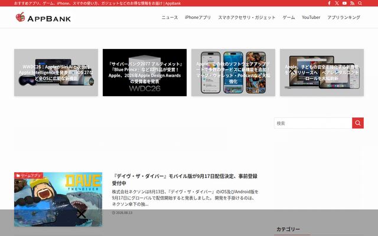Open the 『デイヴ・ザ・ダイバー』 article headline
The width and height of the screenshot is (378, 236).
pyautogui.click(x=185, y=179)
